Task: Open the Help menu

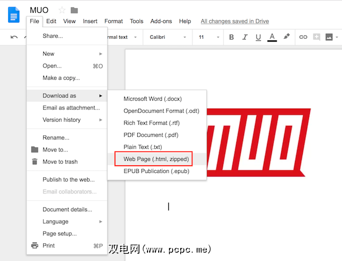Action: [185, 21]
